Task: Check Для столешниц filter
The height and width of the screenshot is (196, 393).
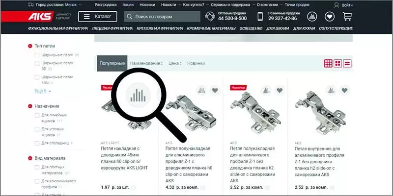Action: 37,143
